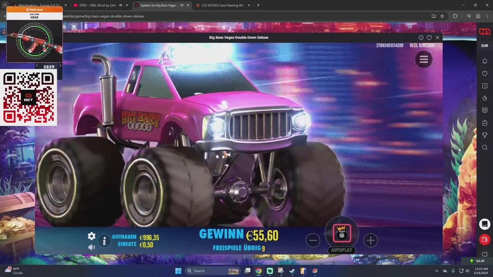Click the taskbar Search box
493x277 pixels.
(213, 271)
